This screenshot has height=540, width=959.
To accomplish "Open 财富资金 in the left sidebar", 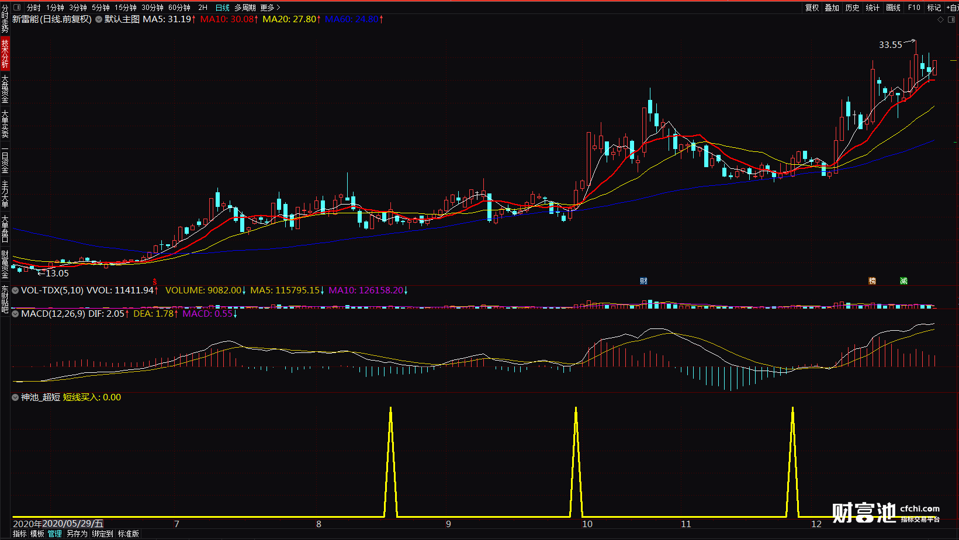I will 5,264.
